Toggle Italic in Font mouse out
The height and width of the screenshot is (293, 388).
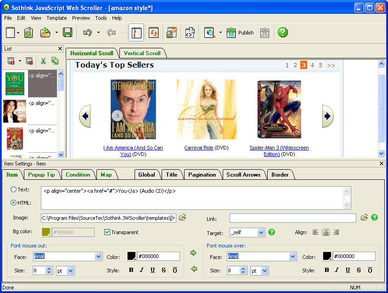click(141, 270)
